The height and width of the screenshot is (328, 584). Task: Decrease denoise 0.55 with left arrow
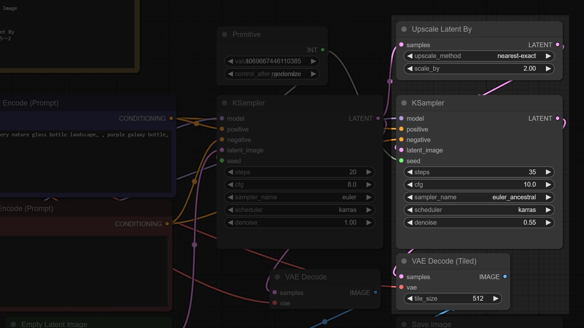[x=410, y=222]
